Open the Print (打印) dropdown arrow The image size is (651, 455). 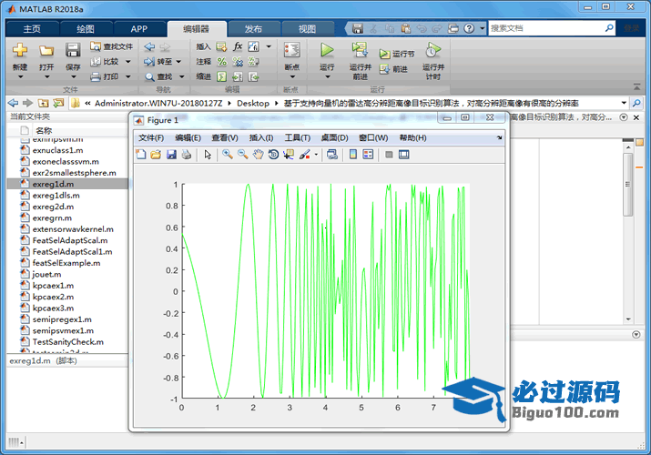point(127,76)
